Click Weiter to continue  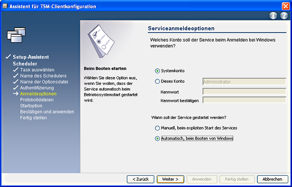[x=170, y=179]
